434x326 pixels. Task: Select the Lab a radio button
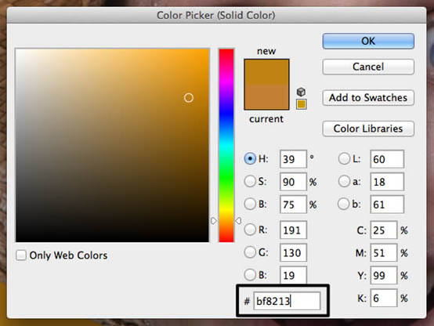click(x=344, y=182)
